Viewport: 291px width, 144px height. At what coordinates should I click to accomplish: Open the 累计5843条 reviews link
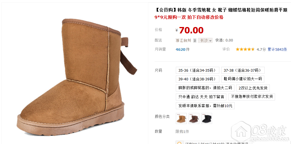tap(277, 49)
